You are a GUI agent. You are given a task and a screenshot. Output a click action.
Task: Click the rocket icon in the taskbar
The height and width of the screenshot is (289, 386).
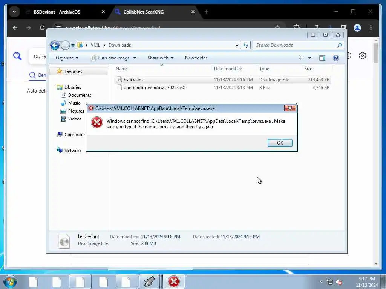[149, 281]
